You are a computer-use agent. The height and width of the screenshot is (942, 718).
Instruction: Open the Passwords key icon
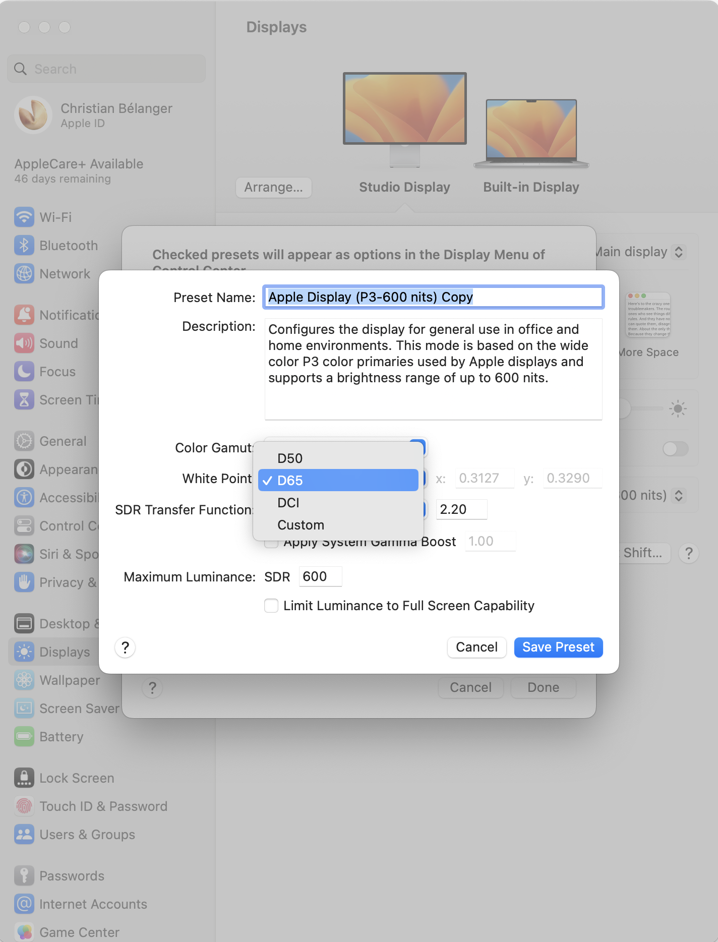click(24, 876)
